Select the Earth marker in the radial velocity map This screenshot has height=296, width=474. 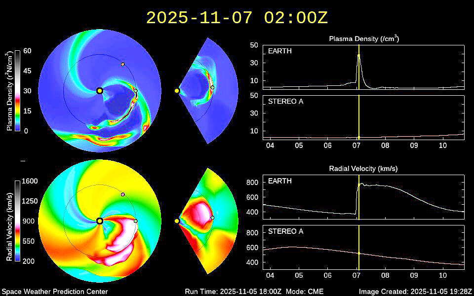coord(136,221)
